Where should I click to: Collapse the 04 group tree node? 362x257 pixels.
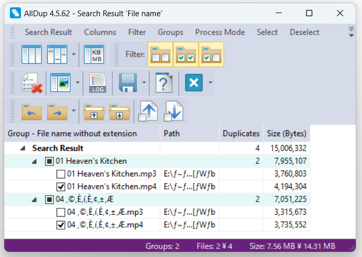[x=34, y=199]
